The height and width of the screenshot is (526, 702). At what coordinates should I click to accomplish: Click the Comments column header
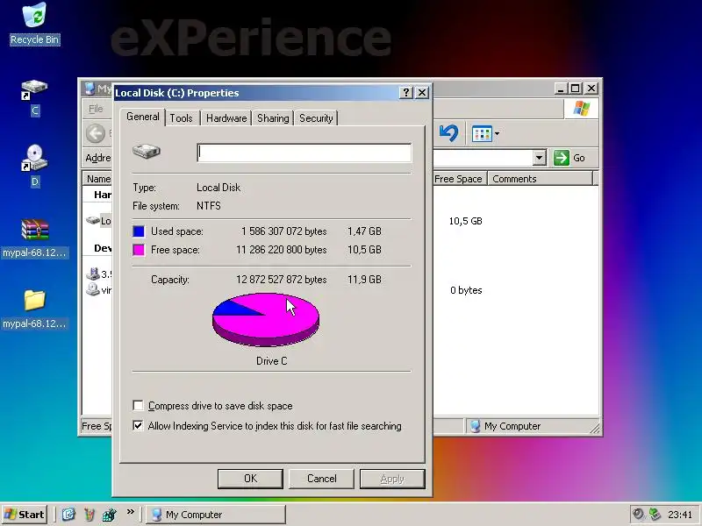click(540, 179)
